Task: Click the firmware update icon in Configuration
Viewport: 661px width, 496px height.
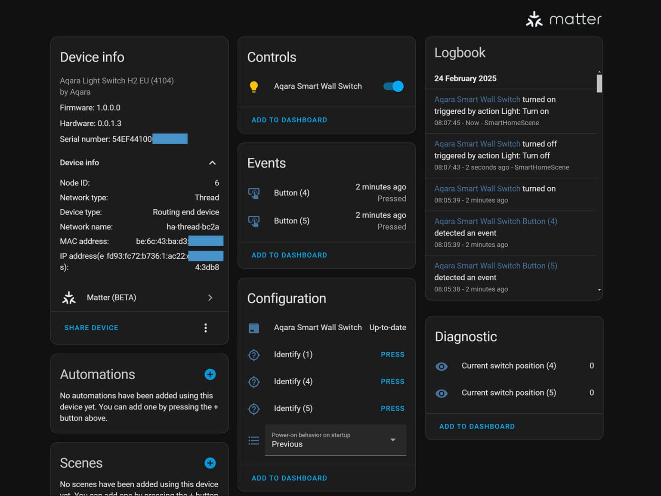Action: [x=254, y=328]
